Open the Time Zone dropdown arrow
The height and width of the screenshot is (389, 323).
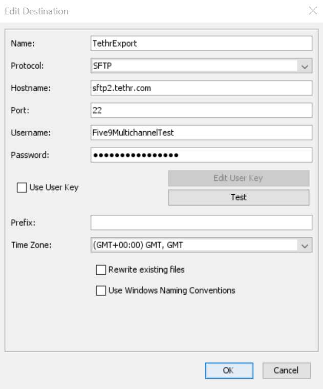305,245
